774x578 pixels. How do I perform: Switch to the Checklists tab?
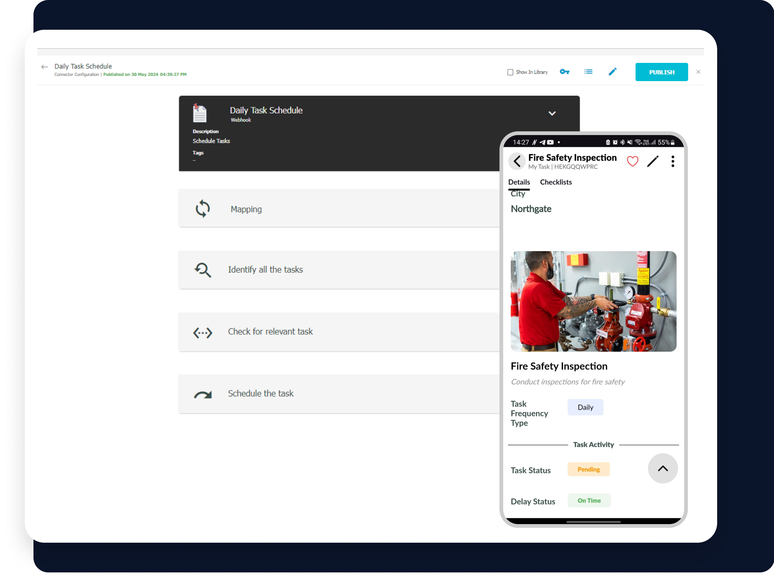(556, 182)
